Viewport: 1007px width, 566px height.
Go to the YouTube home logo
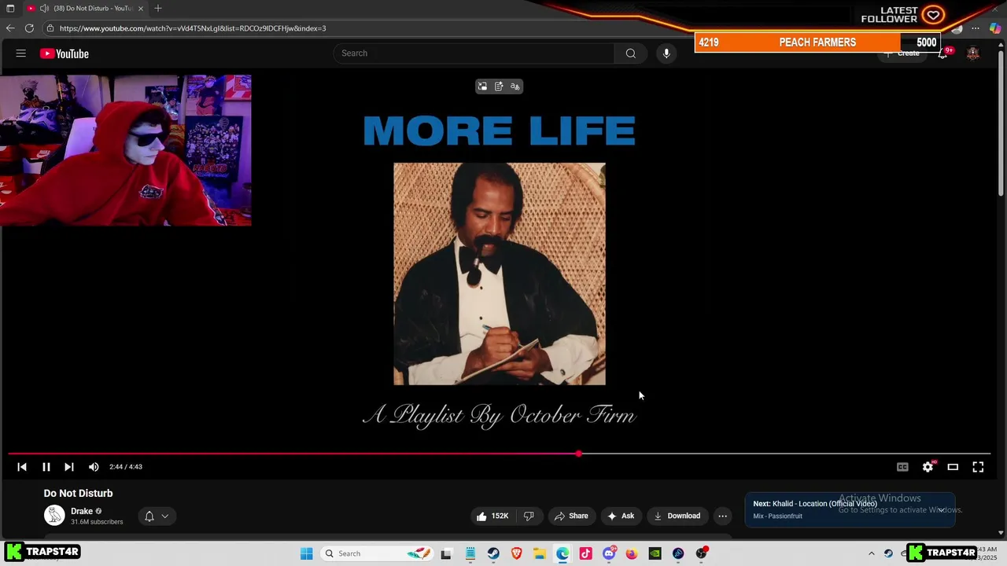[65, 53]
